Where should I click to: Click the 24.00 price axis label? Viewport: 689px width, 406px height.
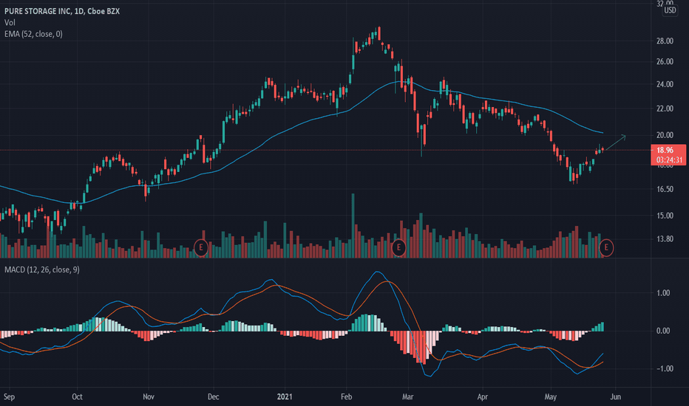point(665,84)
